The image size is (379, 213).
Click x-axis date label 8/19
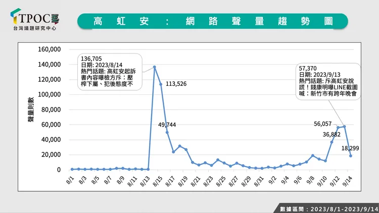183,181
